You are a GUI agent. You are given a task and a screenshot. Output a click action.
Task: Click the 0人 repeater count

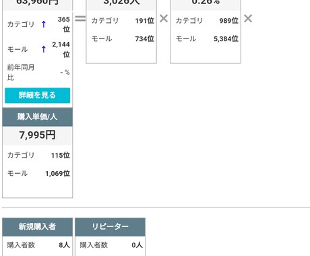tap(137, 245)
